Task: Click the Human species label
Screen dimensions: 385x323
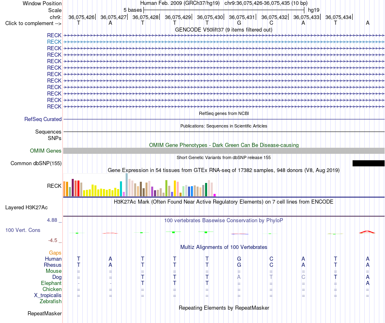Action: click(x=53, y=259)
